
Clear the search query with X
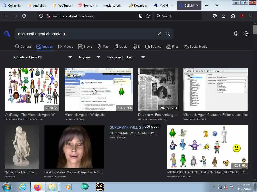[159, 34]
